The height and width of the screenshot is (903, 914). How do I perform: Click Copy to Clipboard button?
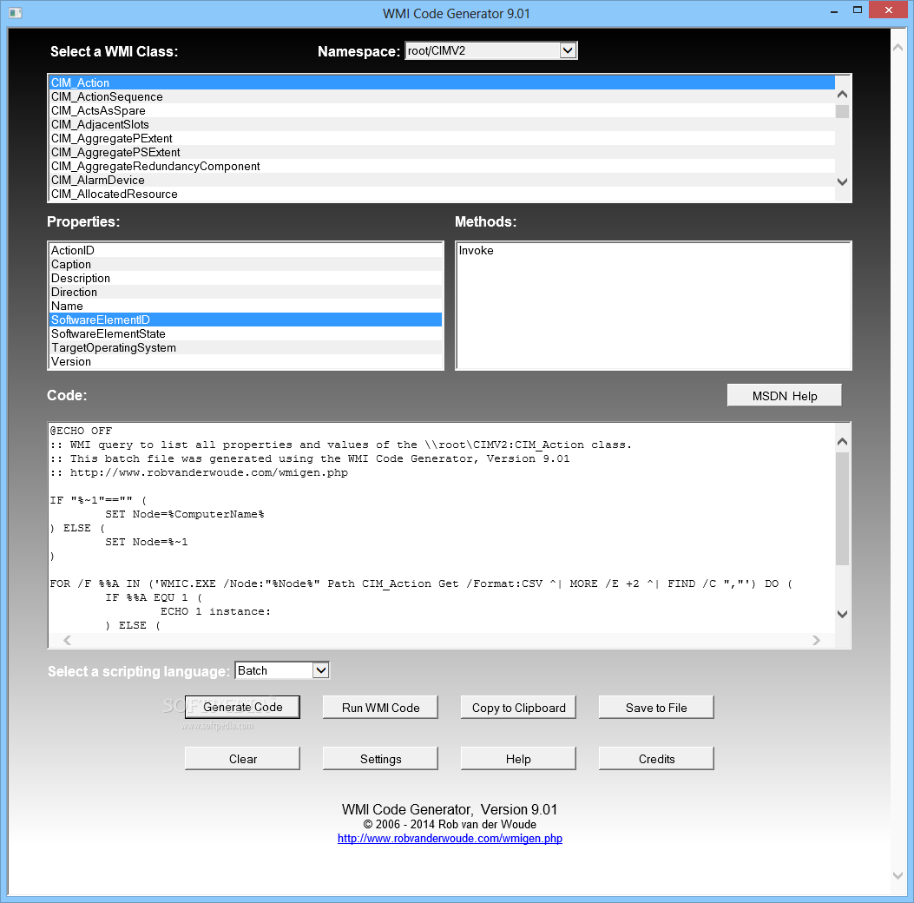tap(518, 707)
